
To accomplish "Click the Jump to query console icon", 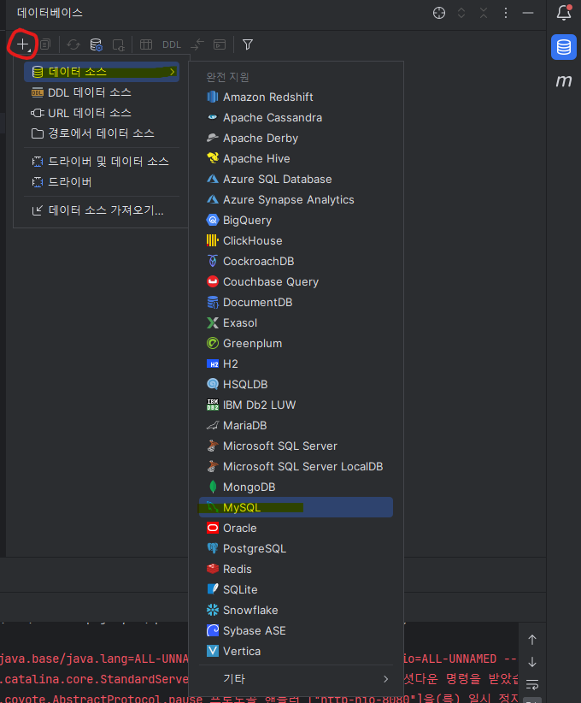I will click(x=197, y=44).
